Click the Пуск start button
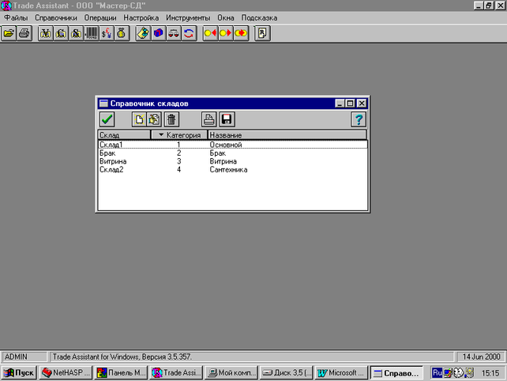Screen dimensions: 507x381 click(x=19, y=373)
